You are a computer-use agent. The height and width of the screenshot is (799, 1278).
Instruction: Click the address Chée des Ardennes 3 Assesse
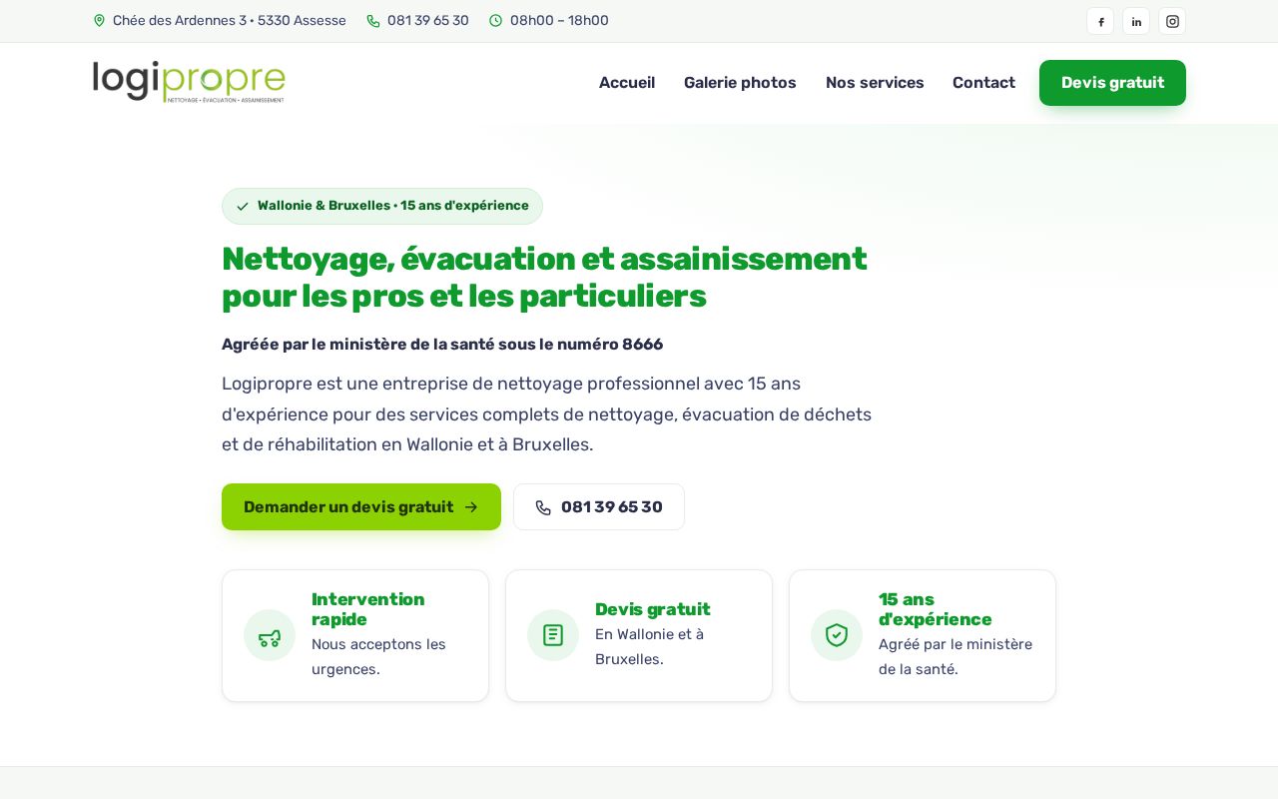point(230,21)
